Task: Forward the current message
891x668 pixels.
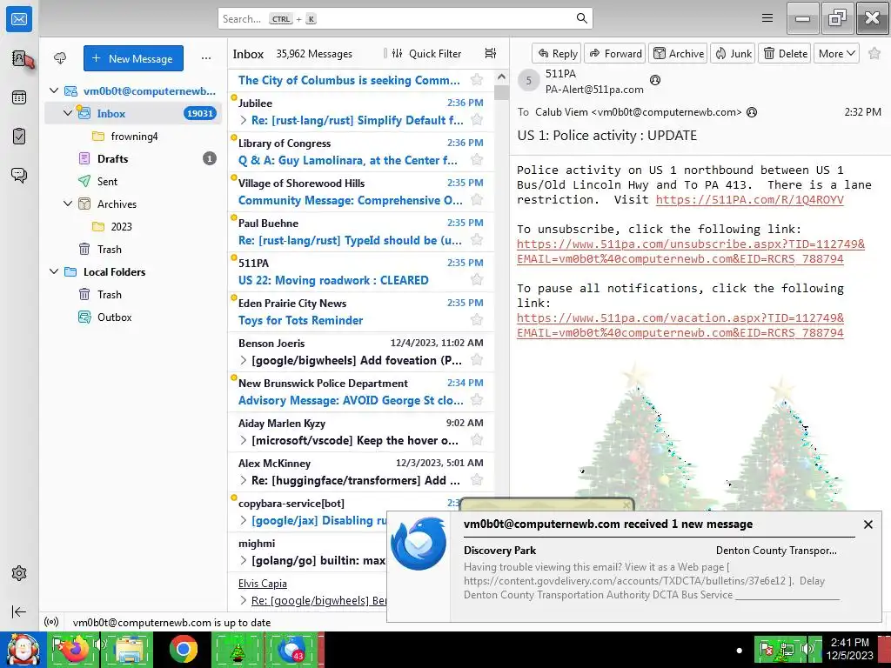Action: pos(615,53)
